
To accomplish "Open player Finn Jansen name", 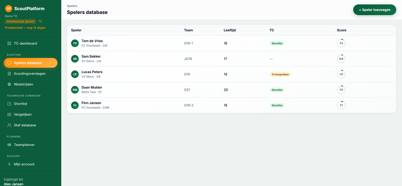I will point(91,103).
